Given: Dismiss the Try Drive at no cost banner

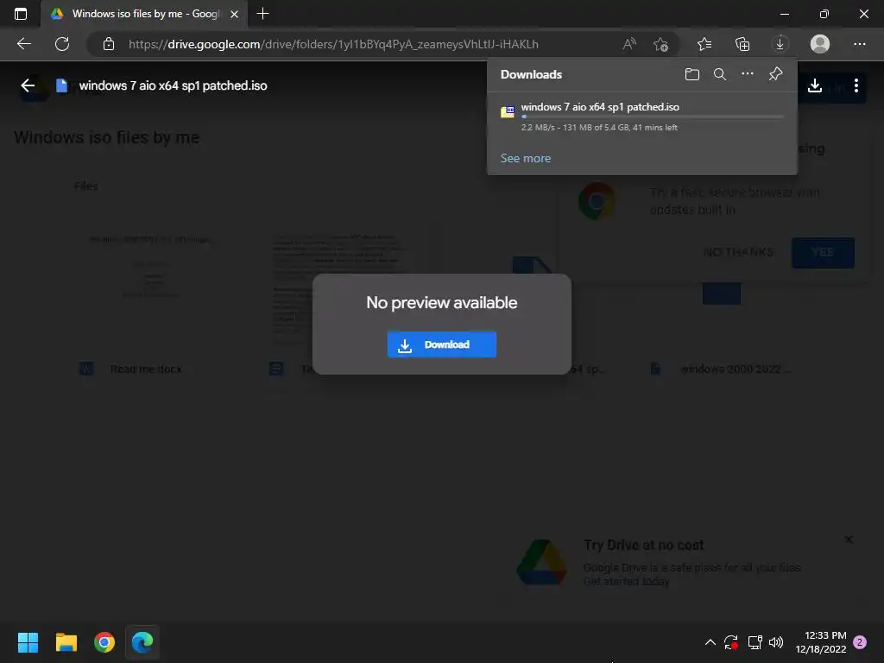Looking at the screenshot, I should pyautogui.click(x=849, y=540).
